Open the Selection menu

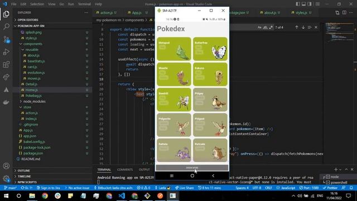pos(37,4)
